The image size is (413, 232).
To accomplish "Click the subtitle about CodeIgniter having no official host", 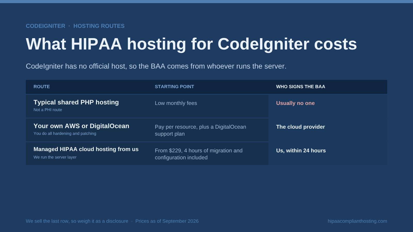I will coord(156,66).
